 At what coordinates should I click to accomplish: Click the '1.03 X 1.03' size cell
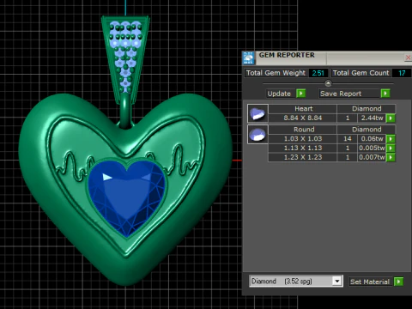[303, 139]
